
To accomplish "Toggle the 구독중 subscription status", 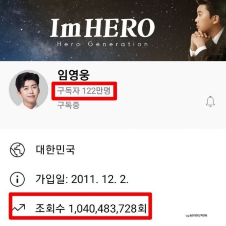I will pyautogui.click(x=69, y=105).
